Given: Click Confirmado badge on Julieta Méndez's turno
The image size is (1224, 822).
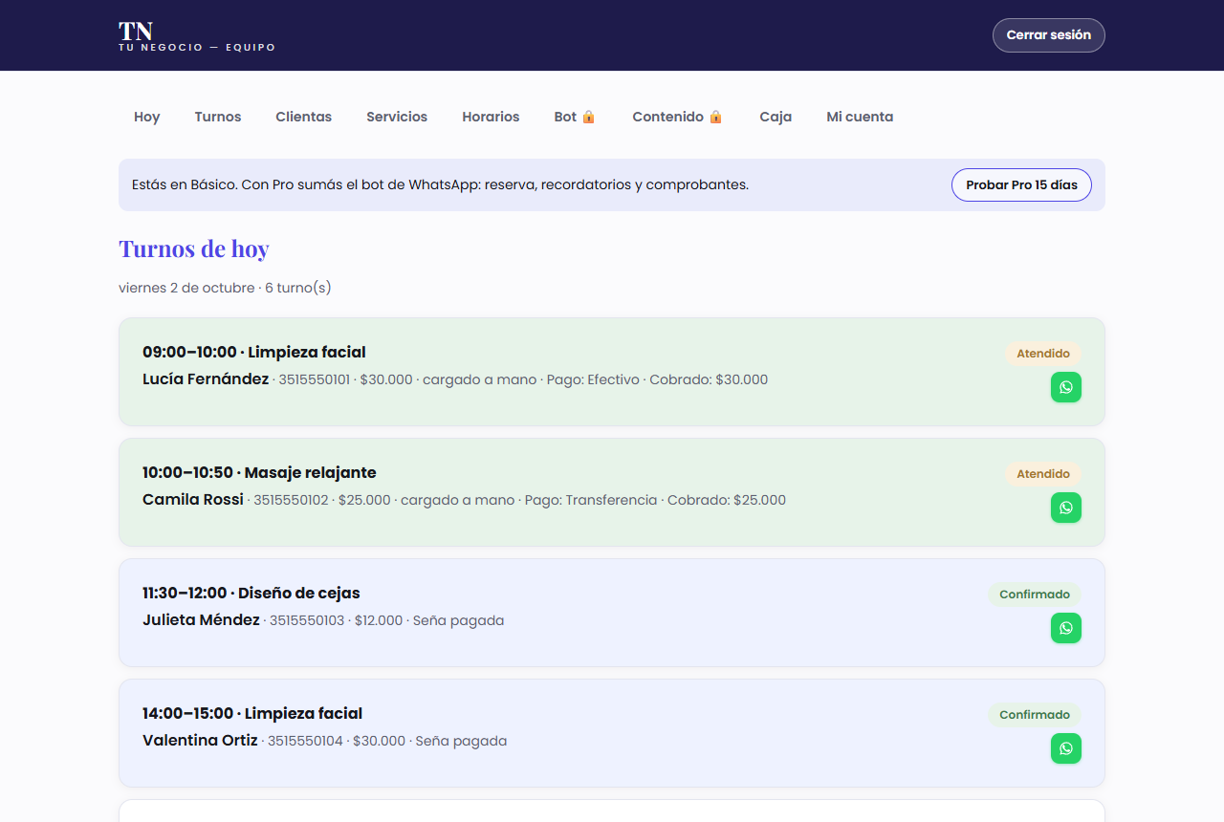Looking at the screenshot, I should pos(1035,595).
